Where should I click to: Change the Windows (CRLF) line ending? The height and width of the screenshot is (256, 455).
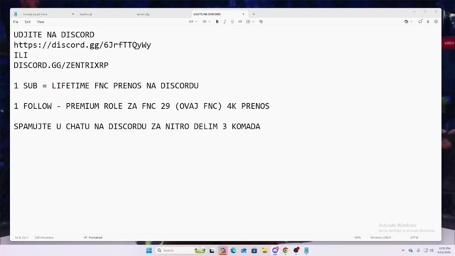tap(381, 238)
